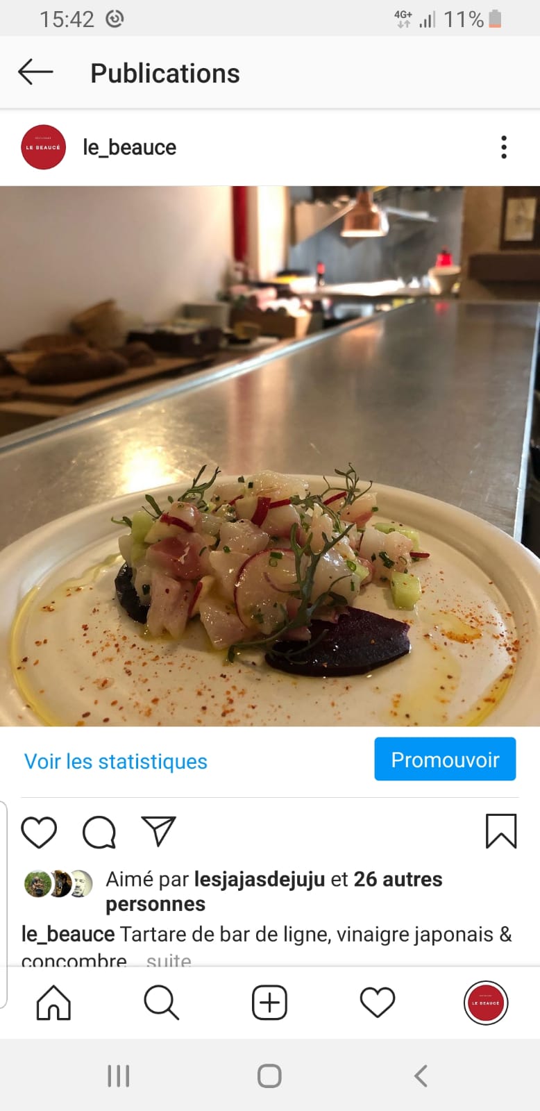540x1111 pixels.
Task: Tap the back arrow next to Publications
Action: pyautogui.click(x=35, y=72)
